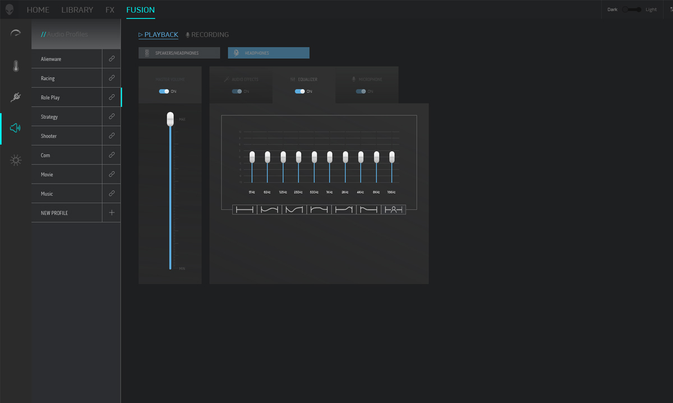
Task: Select the SPEAKERS/HEADPHONES device button
Action: (x=179, y=53)
